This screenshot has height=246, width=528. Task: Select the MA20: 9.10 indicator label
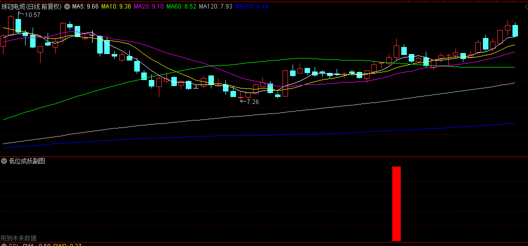click(148, 6)
